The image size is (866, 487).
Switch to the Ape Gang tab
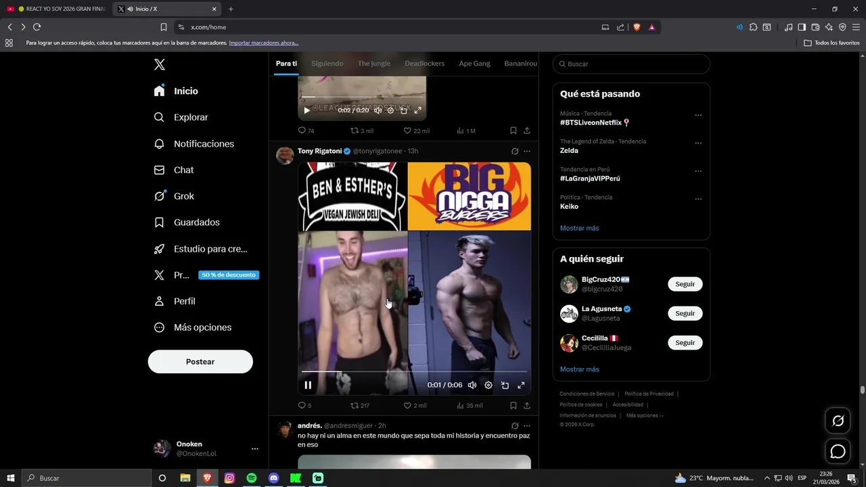474,64
